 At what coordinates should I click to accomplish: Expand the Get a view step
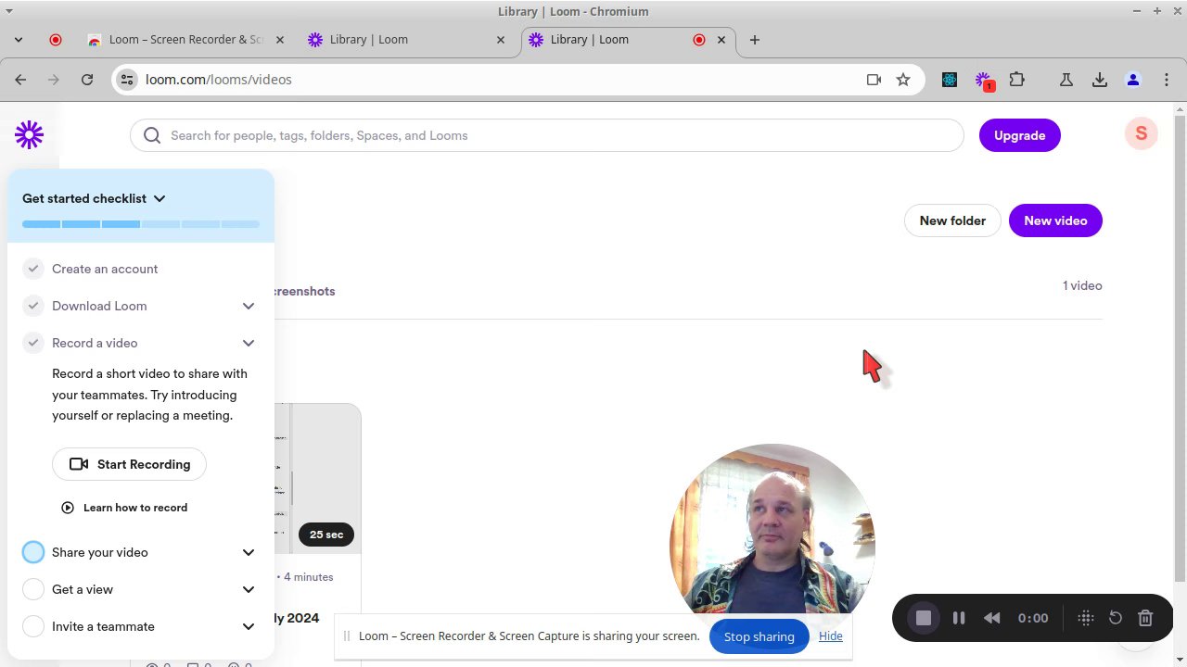249,589
